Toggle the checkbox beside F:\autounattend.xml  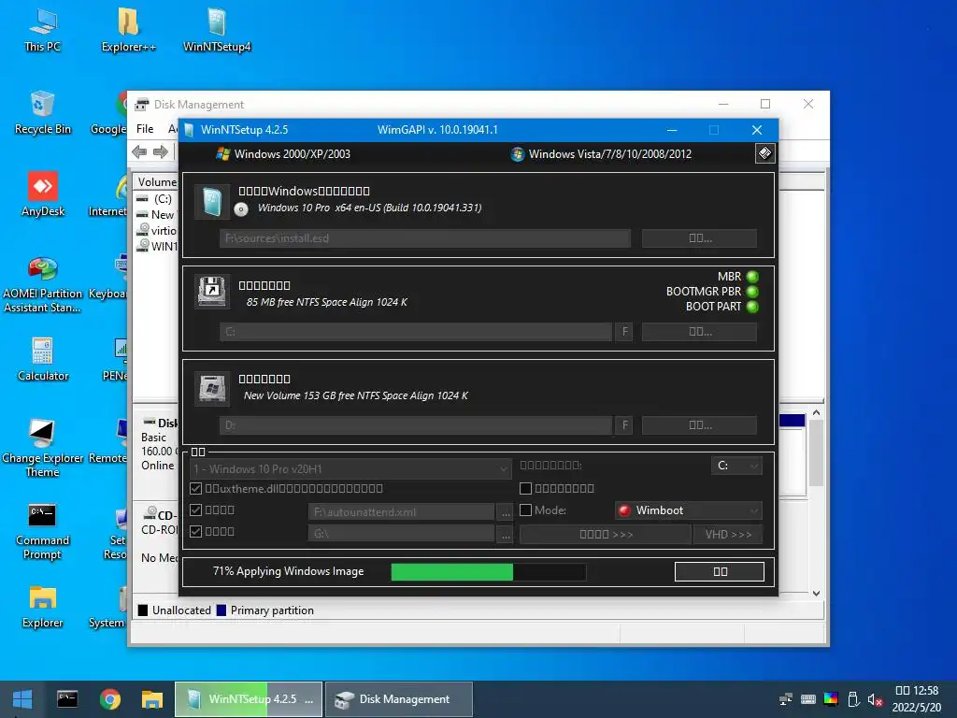tap(196, 510)
